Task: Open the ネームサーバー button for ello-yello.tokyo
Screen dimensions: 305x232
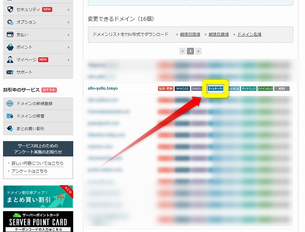Action: [216, 89]
